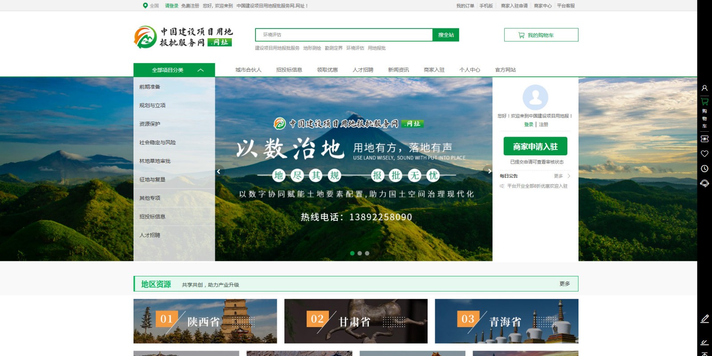Select the third carousel indicator dot

click(x=367, y=253)
